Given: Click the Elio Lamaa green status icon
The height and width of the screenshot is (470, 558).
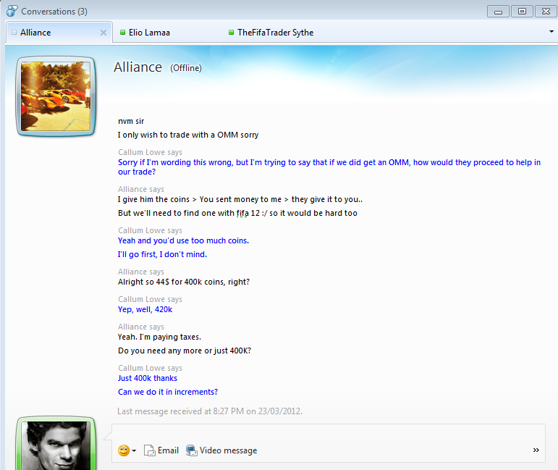Looking at the screenshot, I should [x=123, y=33].
